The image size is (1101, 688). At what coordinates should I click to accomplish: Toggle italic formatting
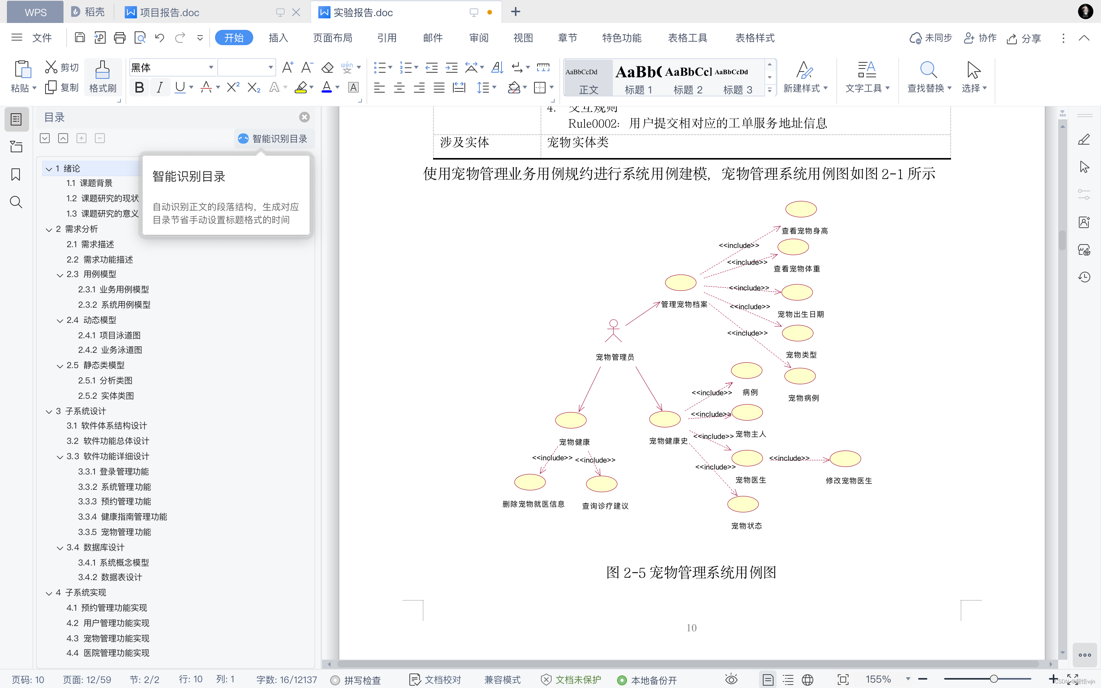159,87
